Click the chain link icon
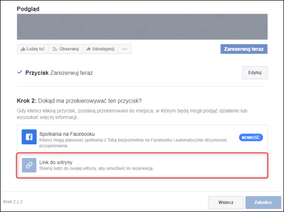The height and width of the screenshot is (212, 284). tap(29, 165)
